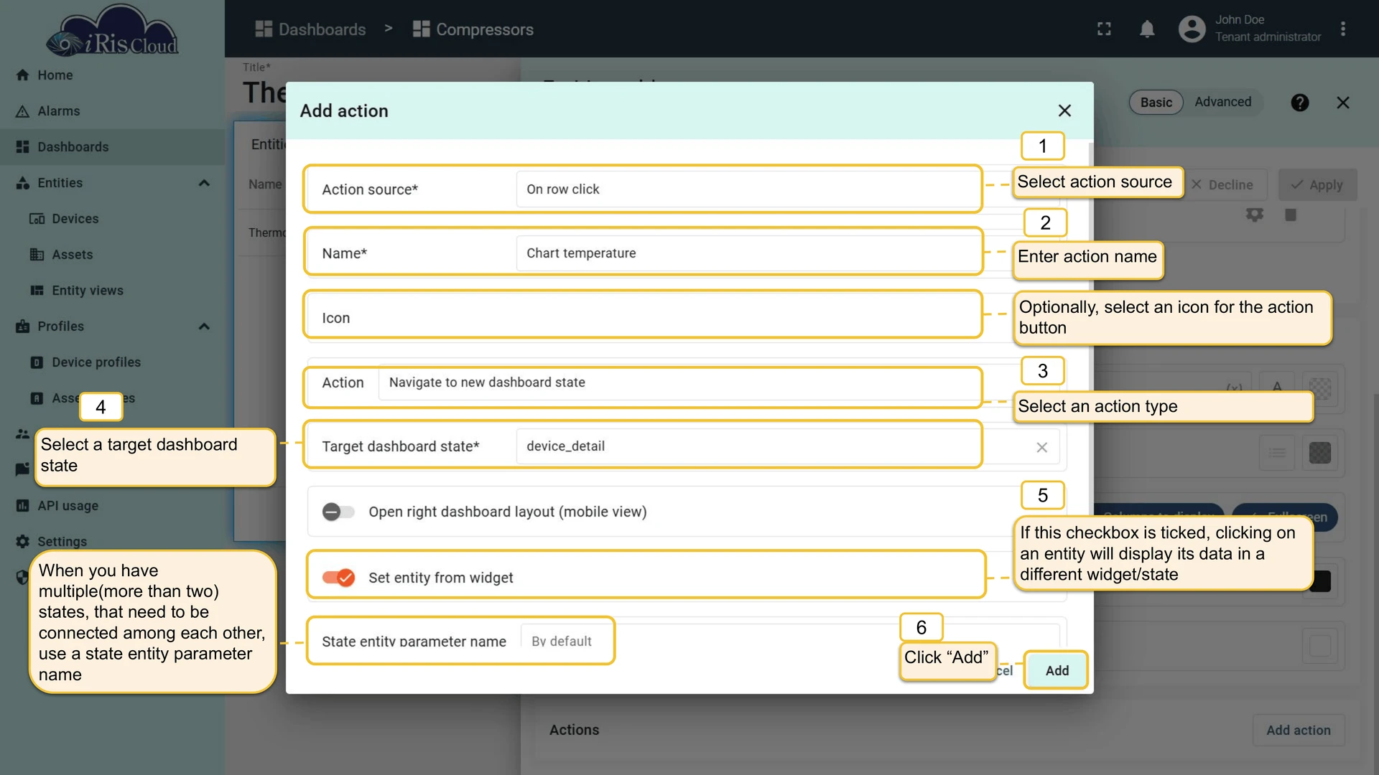Switch to Basic mode tab
This screenshot has height=775, width=1379.
[1156, 102]
